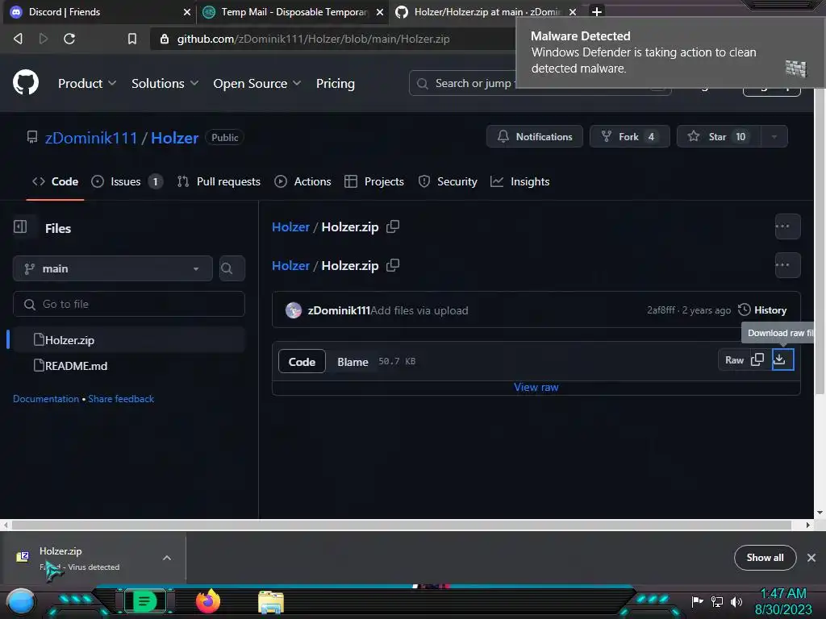The height and width of the screenshot is (619, 826).
Task: Open the main branch selector dropdown
Action: point(113,268)
